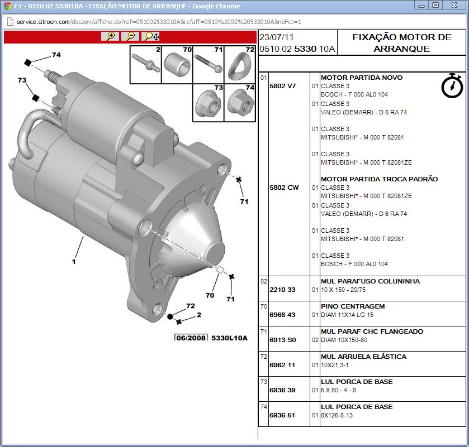Click part number 6968 43

coord(282,315)
